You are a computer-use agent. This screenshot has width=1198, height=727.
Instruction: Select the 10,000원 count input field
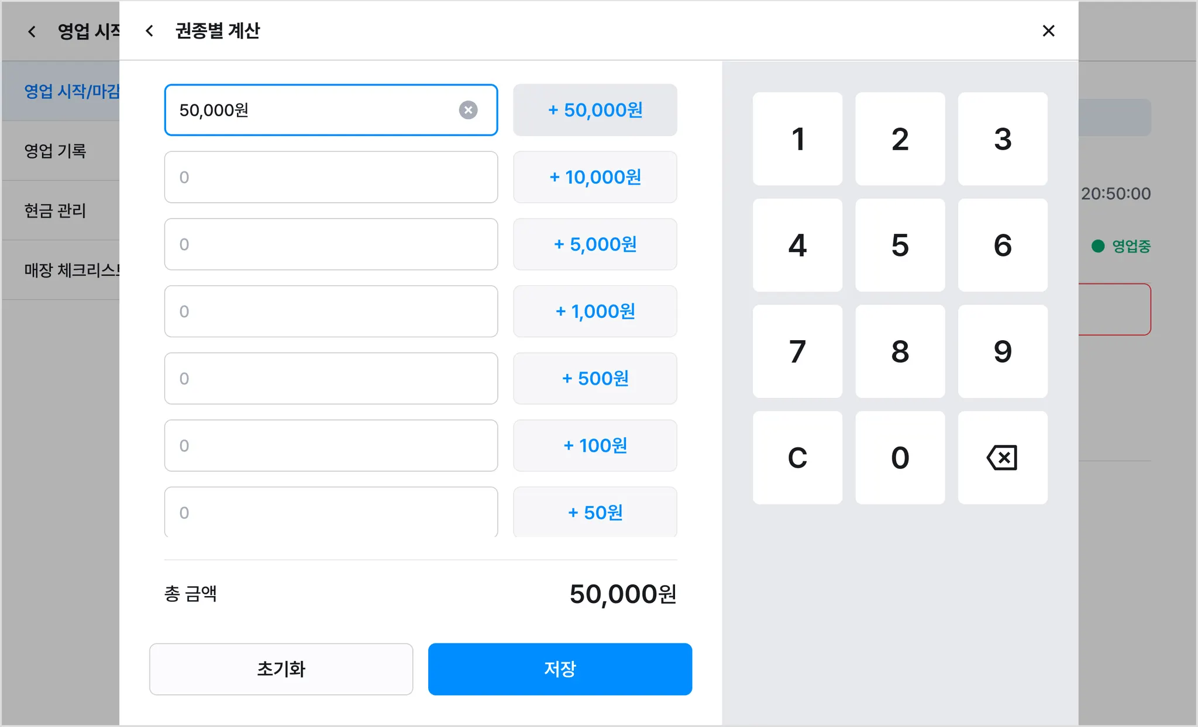(331, 177)
